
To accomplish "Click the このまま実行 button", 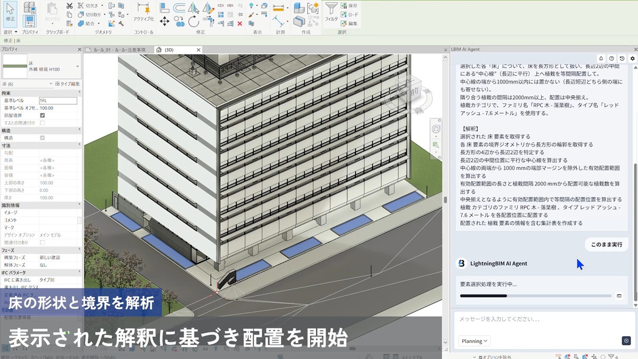I will (x=606, y=244).
